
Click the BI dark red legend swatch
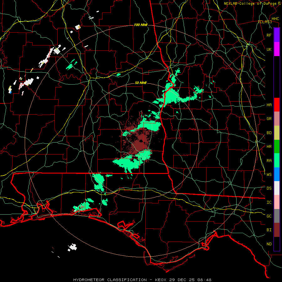pos(277,230)
